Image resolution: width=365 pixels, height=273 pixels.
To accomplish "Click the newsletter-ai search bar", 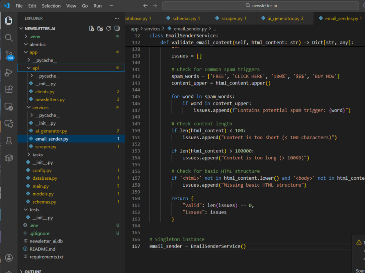I will click(260, 6).
